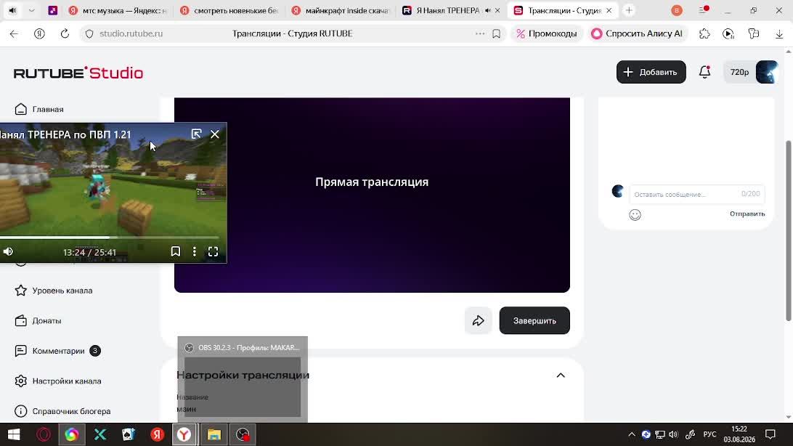
Task: Open the notifications bell
Action: tap(704, 72)
